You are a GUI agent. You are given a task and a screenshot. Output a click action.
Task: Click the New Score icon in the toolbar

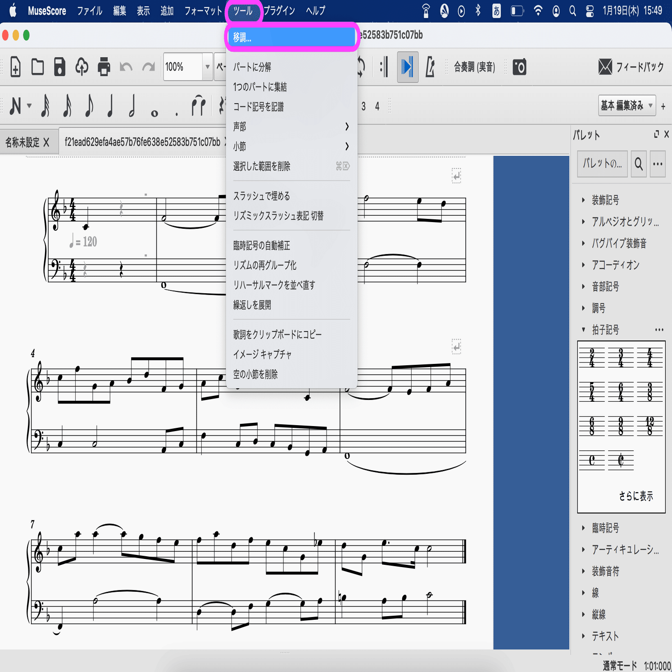pos(15,67)
